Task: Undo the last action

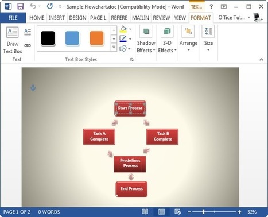Action: [x=33, y=6]
